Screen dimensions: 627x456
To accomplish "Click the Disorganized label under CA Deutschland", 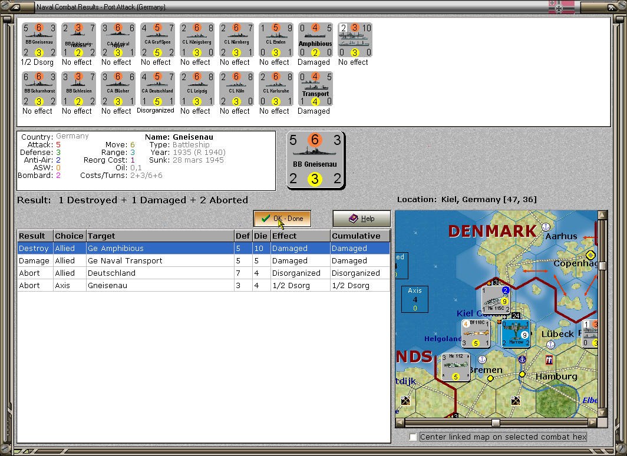I will tap(156, 110).
